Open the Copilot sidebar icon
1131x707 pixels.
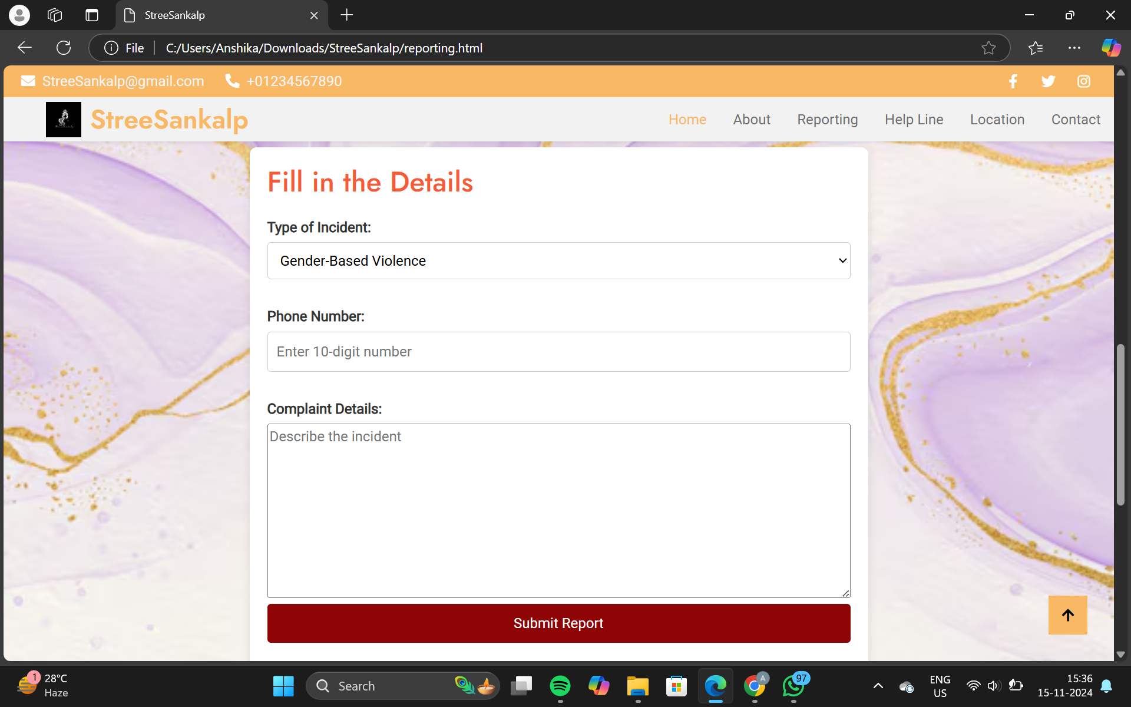[x=1111, y=48]
